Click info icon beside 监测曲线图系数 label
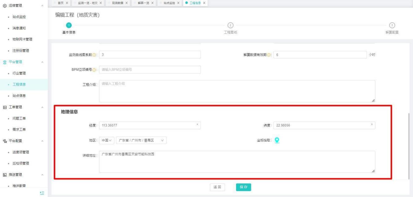The width and height of the screenshot is (413, 197). [x=94, y=55]
